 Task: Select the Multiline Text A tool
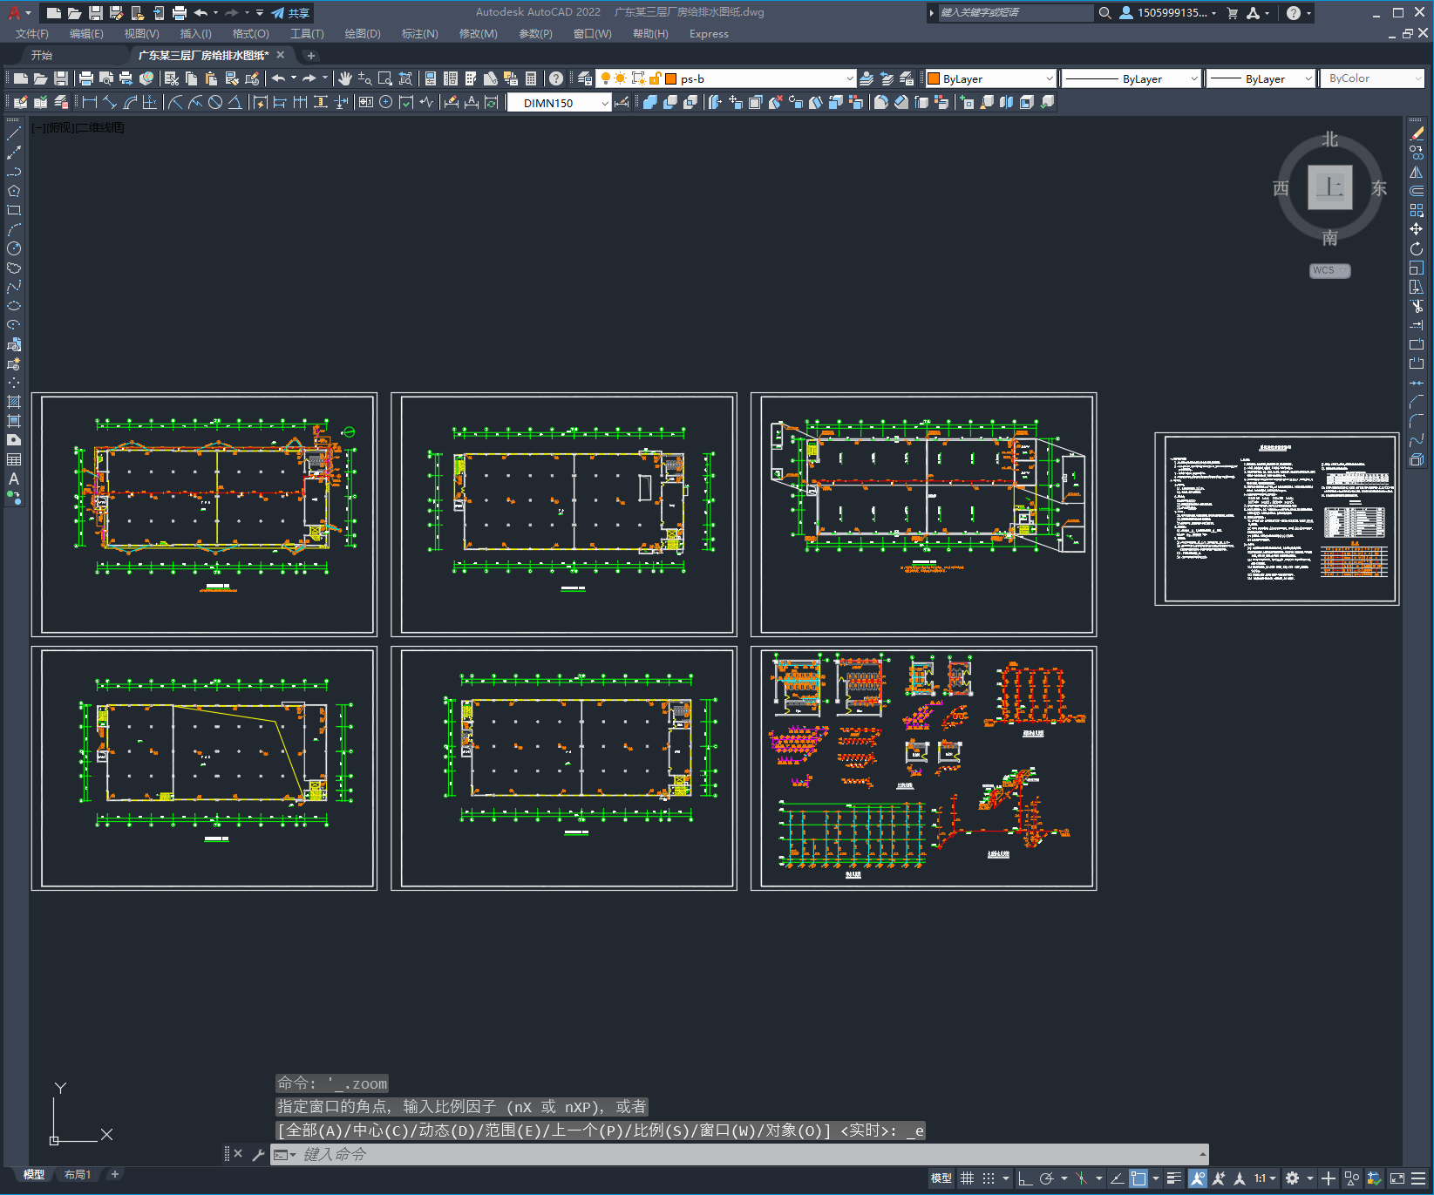14,479
